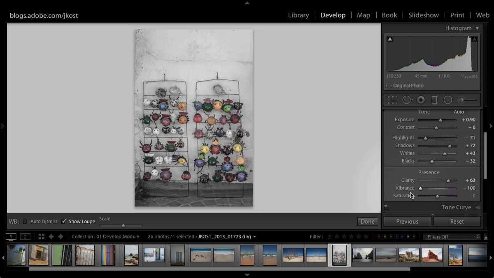Click Auto tone button
The image size is (494, 278).
pos(459,112)
